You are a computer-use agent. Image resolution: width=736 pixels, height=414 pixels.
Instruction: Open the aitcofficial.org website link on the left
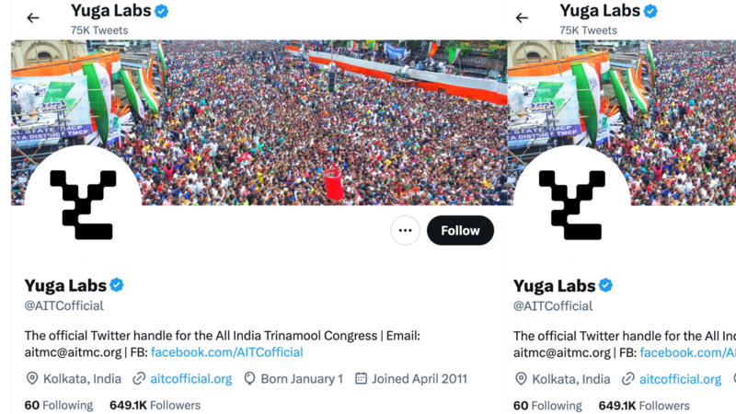191,379
